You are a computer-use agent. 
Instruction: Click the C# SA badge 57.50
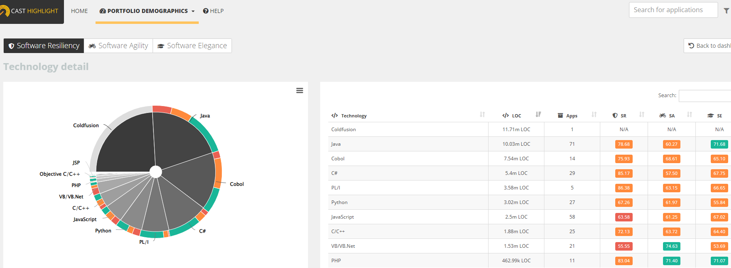tap(671, 173)
